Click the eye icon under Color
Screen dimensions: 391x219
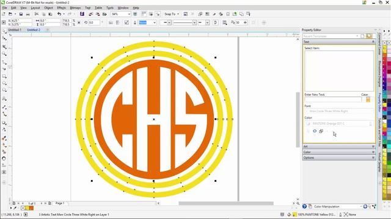pyautogui.click(x=315, y=131)
